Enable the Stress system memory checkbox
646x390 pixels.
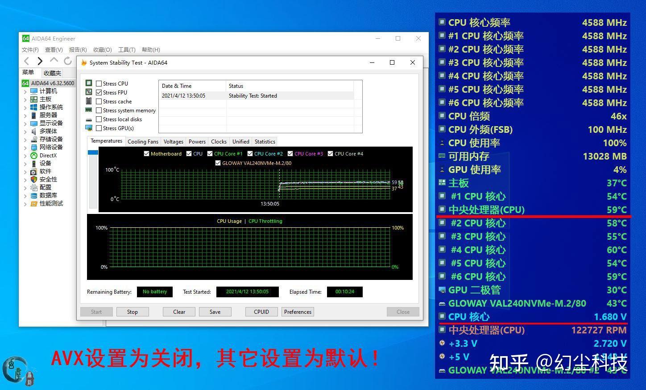click(99, 110)
